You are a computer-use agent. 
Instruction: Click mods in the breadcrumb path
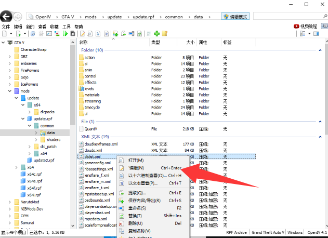90,17
